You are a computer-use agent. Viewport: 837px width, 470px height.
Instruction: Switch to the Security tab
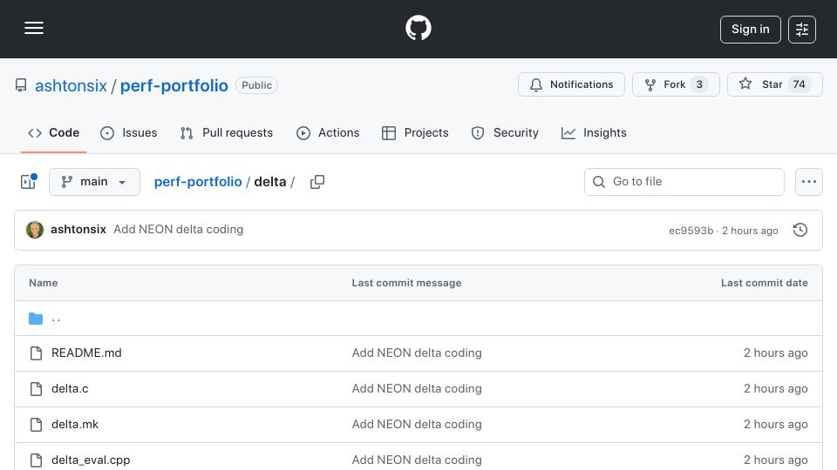pos(505,132)
